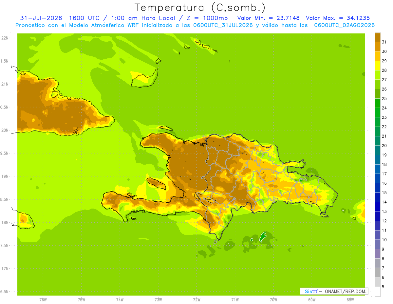This screenshot has width=393, height=304.
Task: Pick legend color band between 30 and 31
Action: (378, 47)
